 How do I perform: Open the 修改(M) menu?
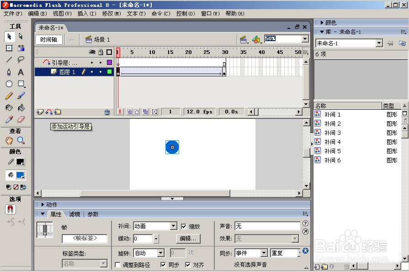tap(112, 14)
